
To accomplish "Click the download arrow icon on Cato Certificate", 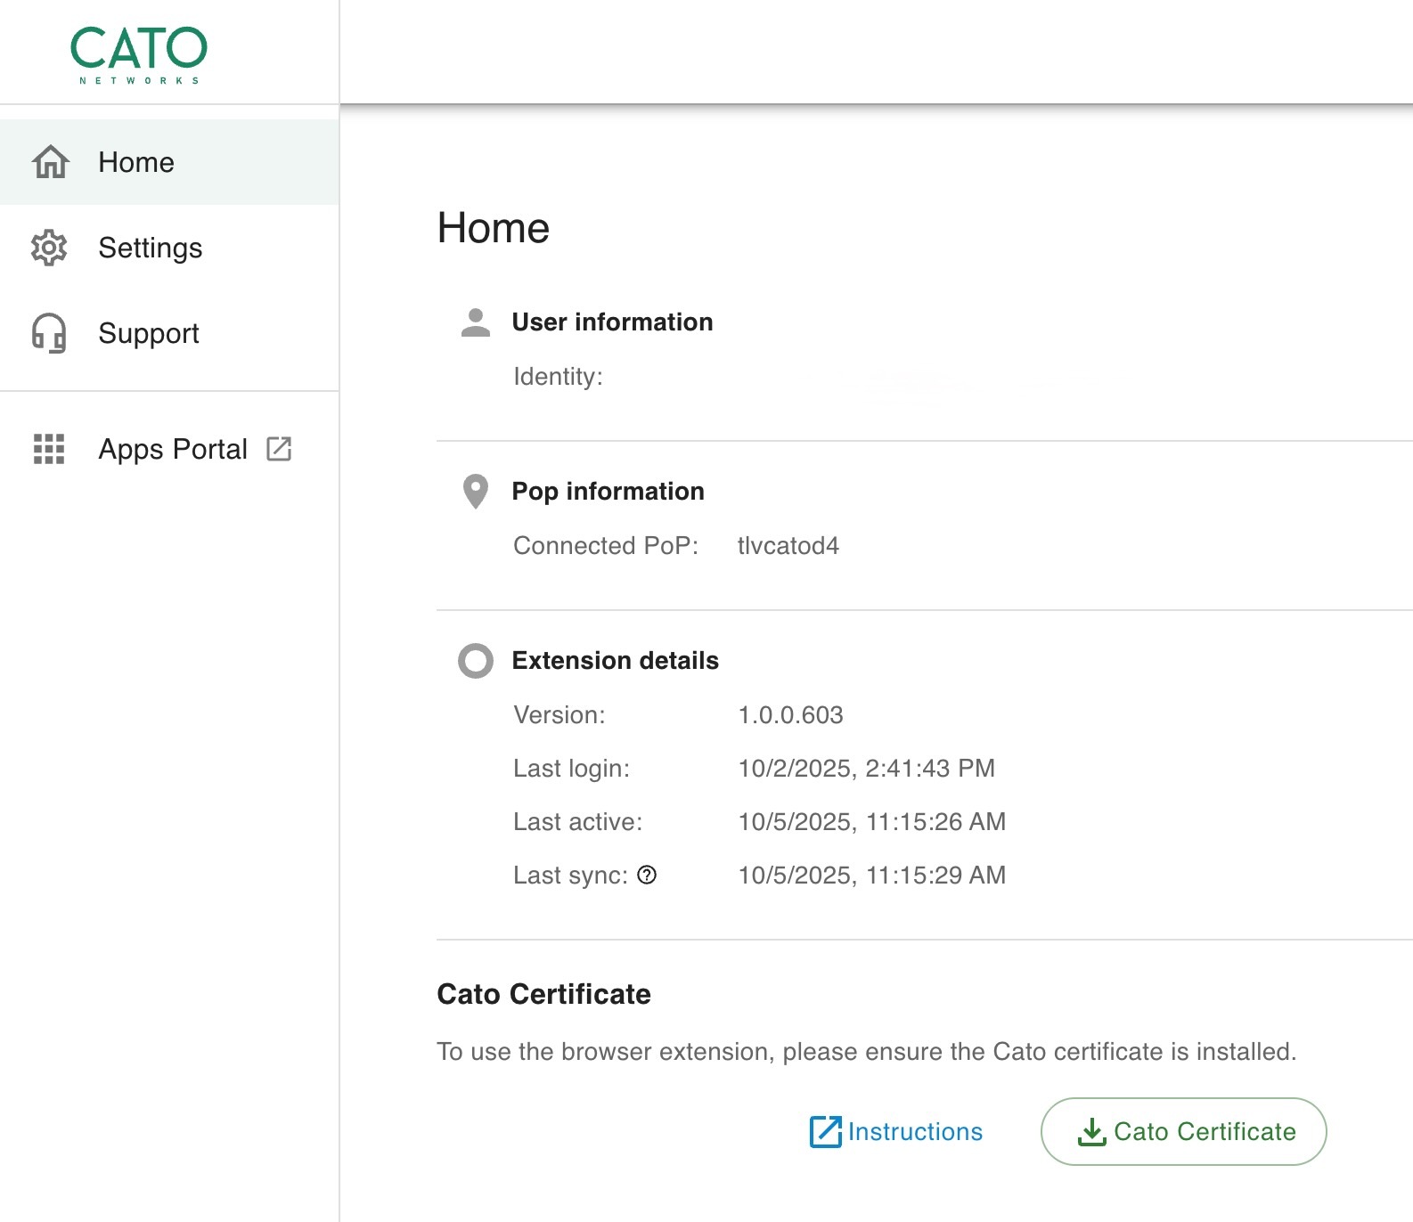I will (1091, 1131).
